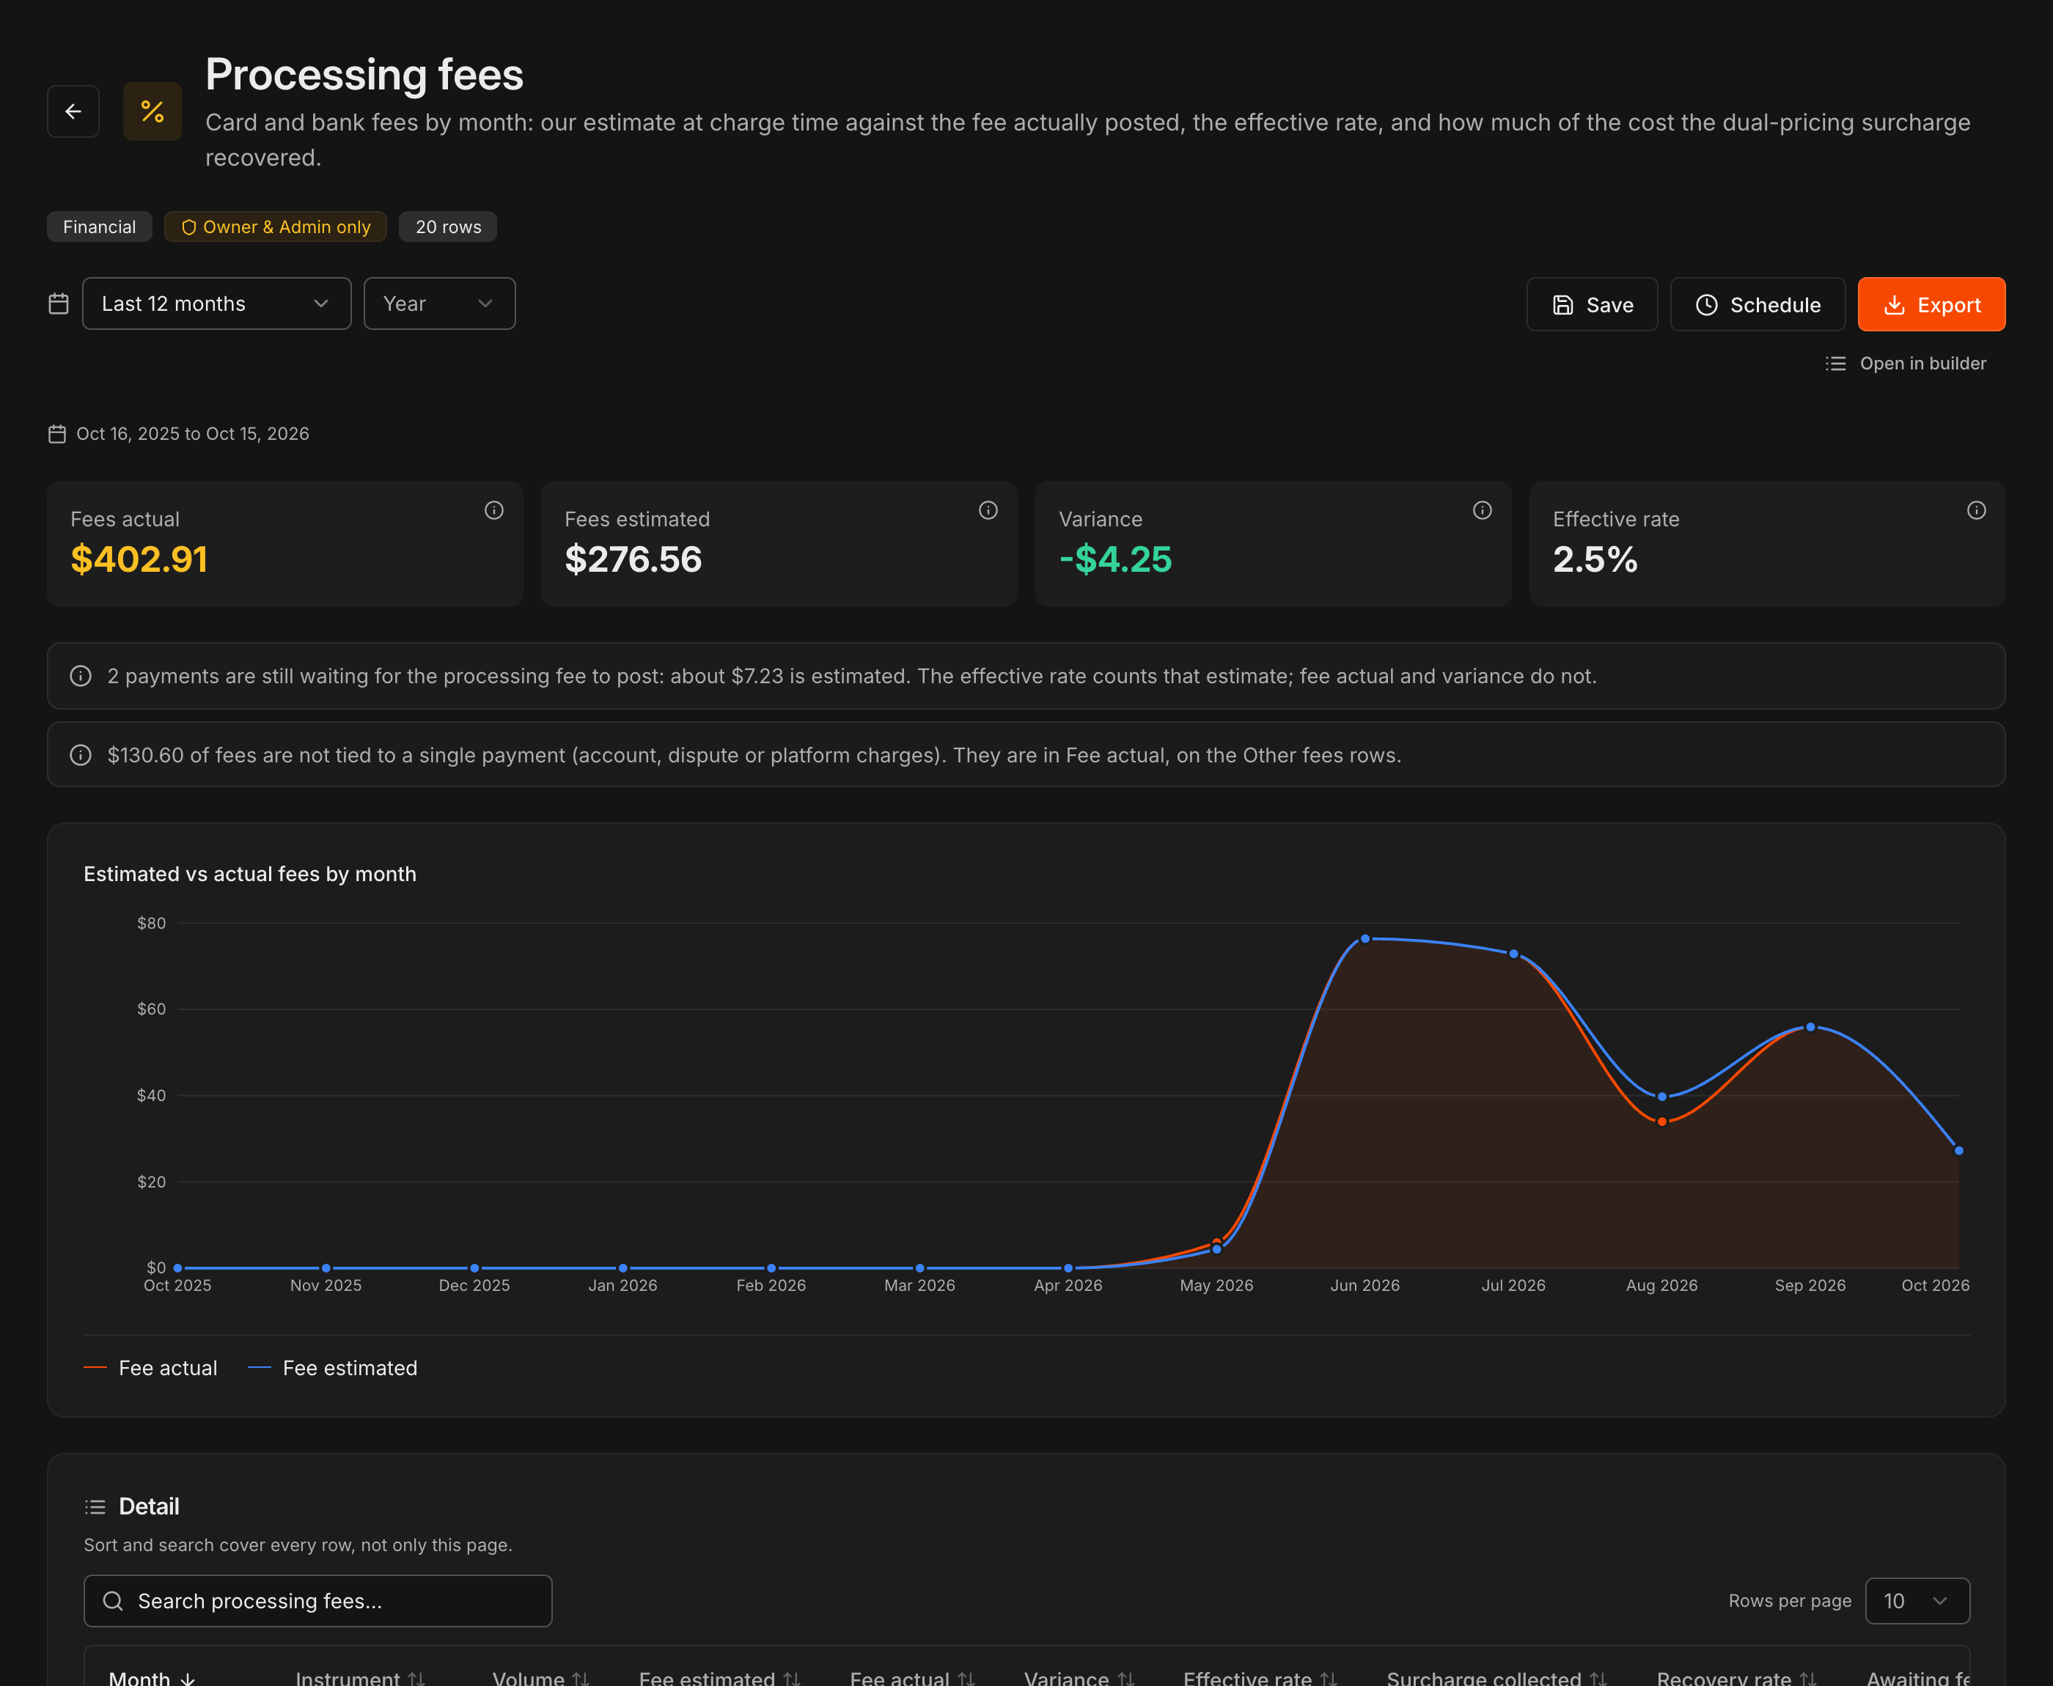Save the report
The width and height of the screenshot is (2053, 1686).
1592,305
